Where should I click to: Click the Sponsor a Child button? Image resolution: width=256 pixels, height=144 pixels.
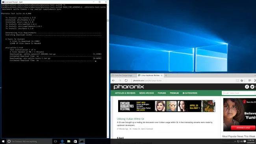[x=243, y=128]
